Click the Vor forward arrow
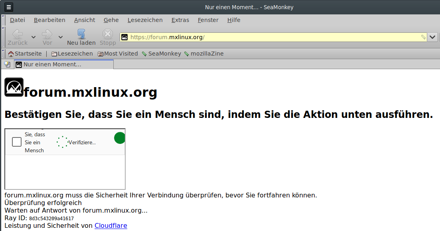440x231 pixels. [47, 34]
